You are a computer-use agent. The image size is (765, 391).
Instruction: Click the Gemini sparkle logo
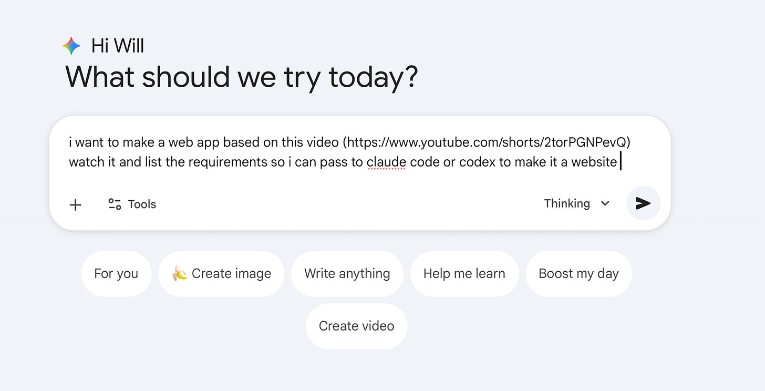(x=71, y=46)
